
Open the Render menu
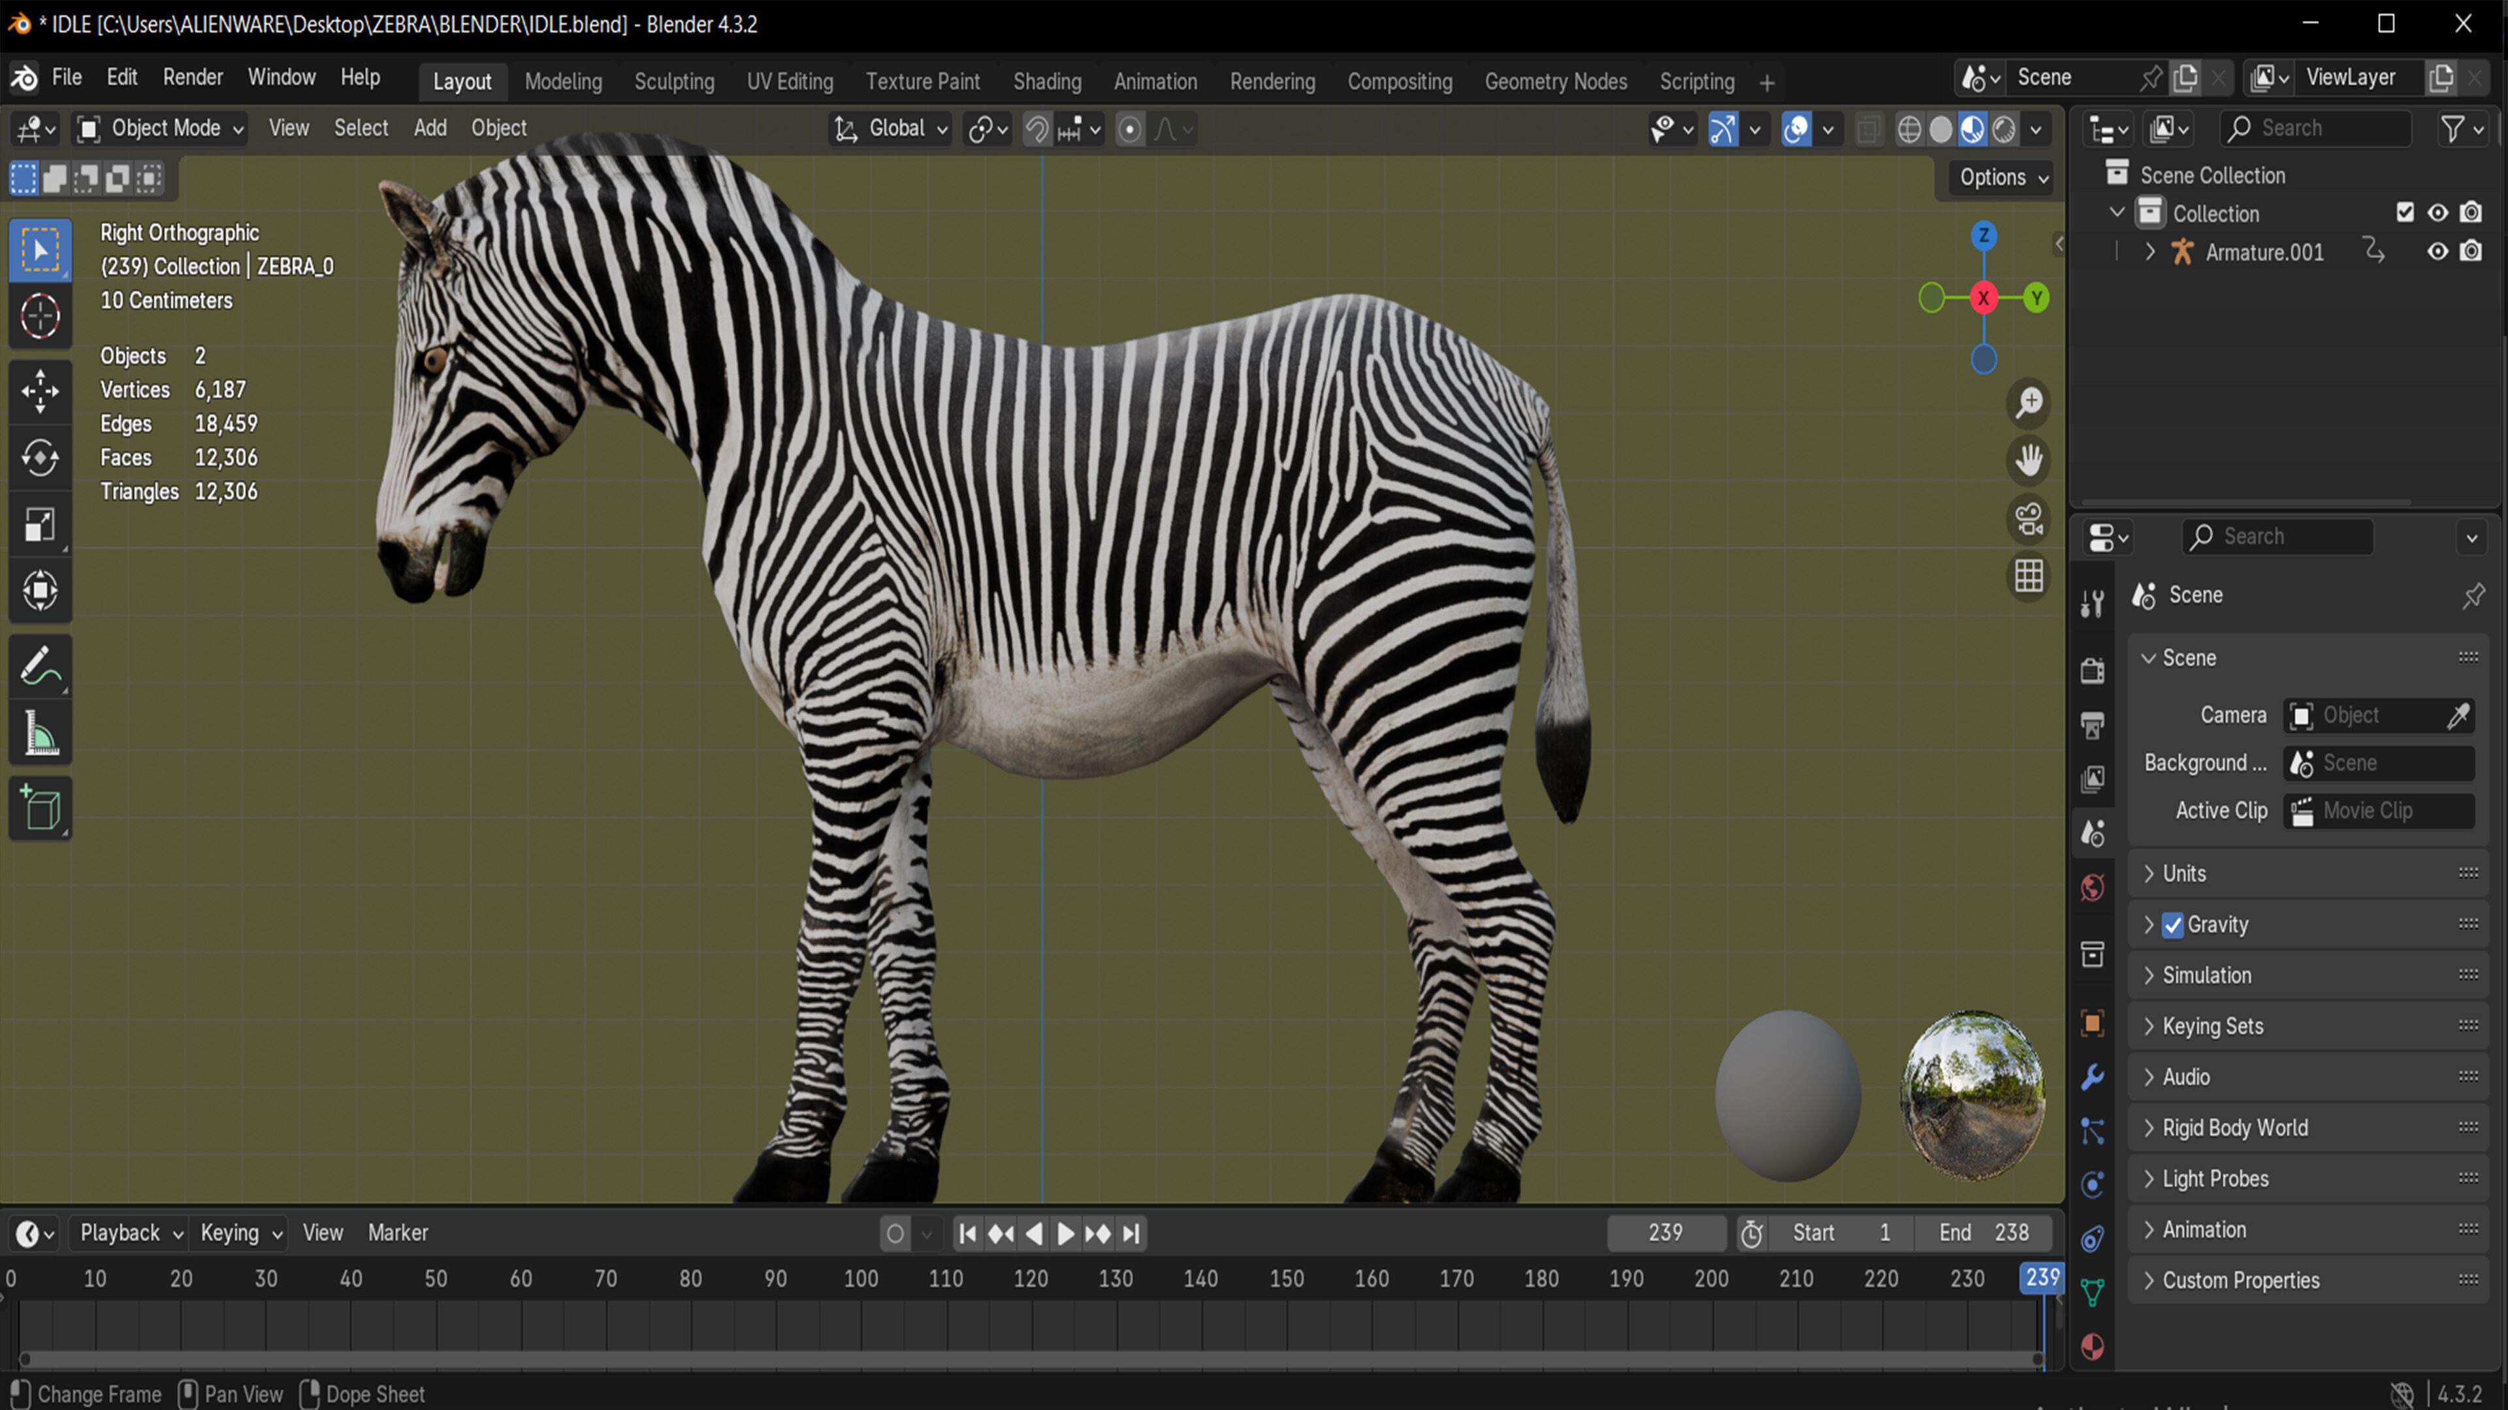pyautogui.click(x=193, y=77)
